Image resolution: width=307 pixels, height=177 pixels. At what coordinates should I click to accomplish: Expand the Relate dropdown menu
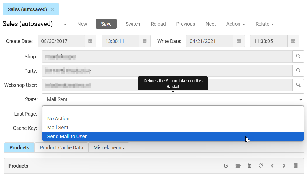click(264, 24)
